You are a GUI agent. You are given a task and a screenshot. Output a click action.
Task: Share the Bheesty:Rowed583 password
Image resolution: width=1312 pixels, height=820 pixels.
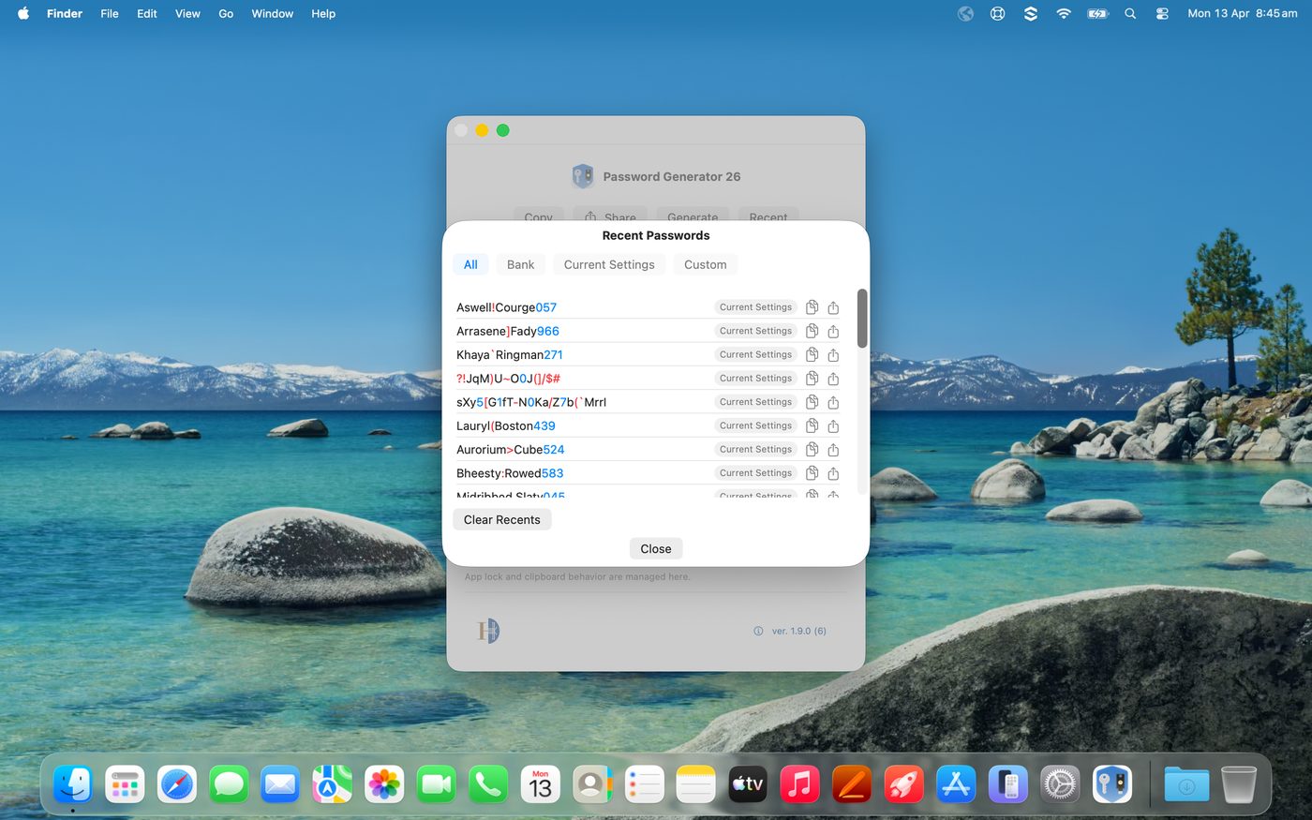(833, 473)
